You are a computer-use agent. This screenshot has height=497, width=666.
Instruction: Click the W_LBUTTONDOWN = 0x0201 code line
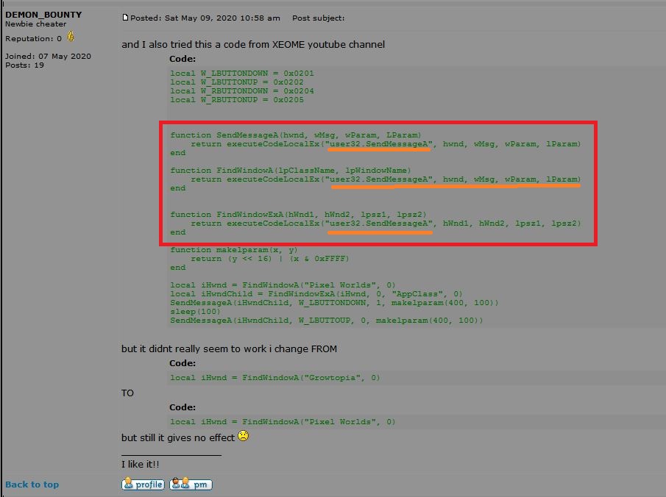pos(232,74)
